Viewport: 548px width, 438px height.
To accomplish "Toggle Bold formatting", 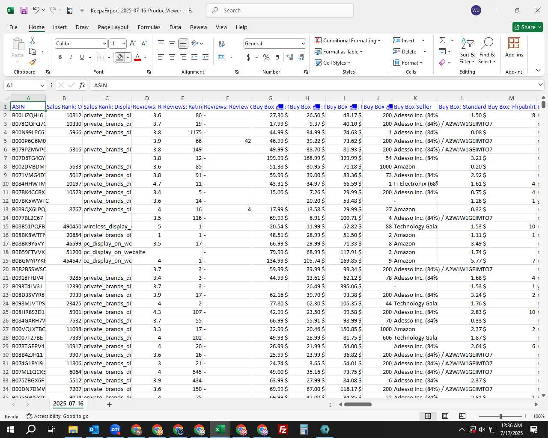I will click(x=60, y=57).
